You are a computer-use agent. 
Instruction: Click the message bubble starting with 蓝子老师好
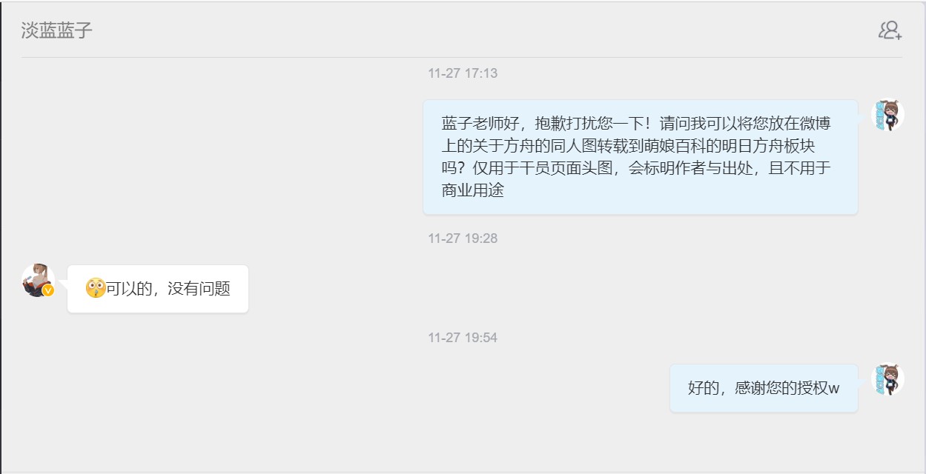(641, 157)
